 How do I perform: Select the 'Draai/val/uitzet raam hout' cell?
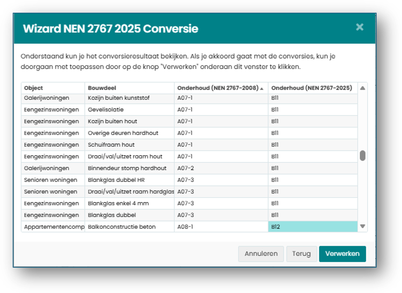130,156
